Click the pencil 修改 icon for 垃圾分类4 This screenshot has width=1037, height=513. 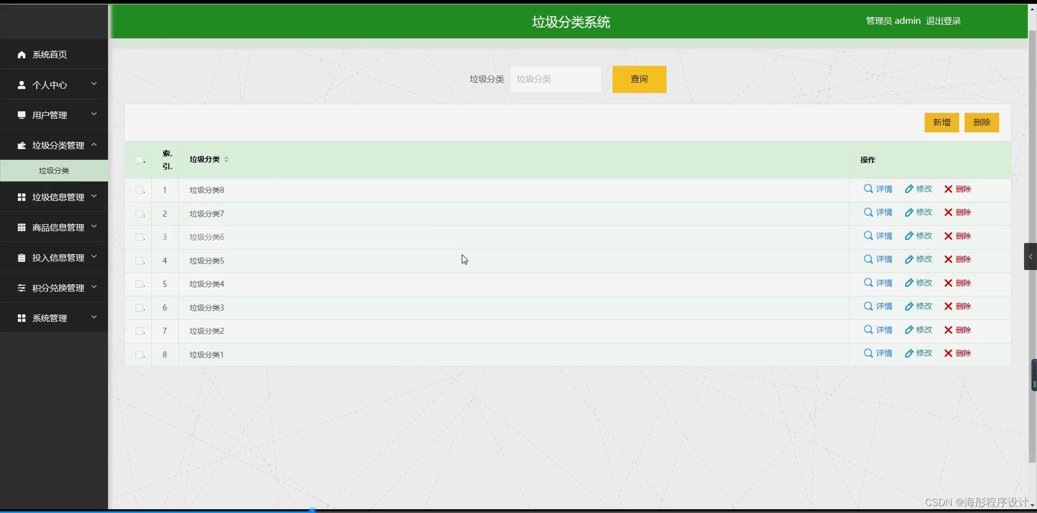pyautogui.click(x=909, y=283)
